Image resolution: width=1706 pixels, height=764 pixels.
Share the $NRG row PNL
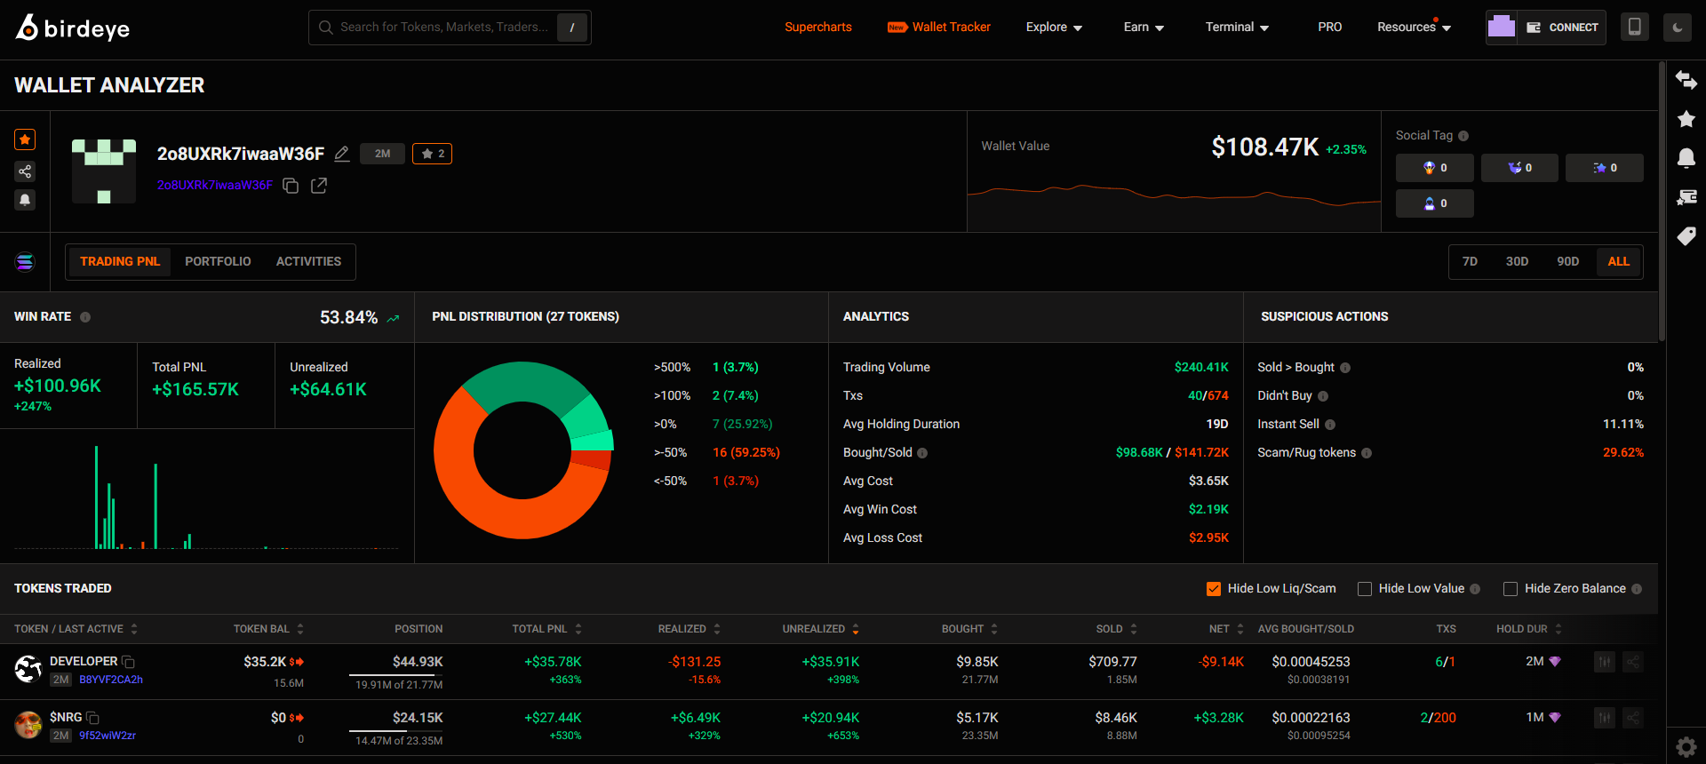(x=1632, y=718)
